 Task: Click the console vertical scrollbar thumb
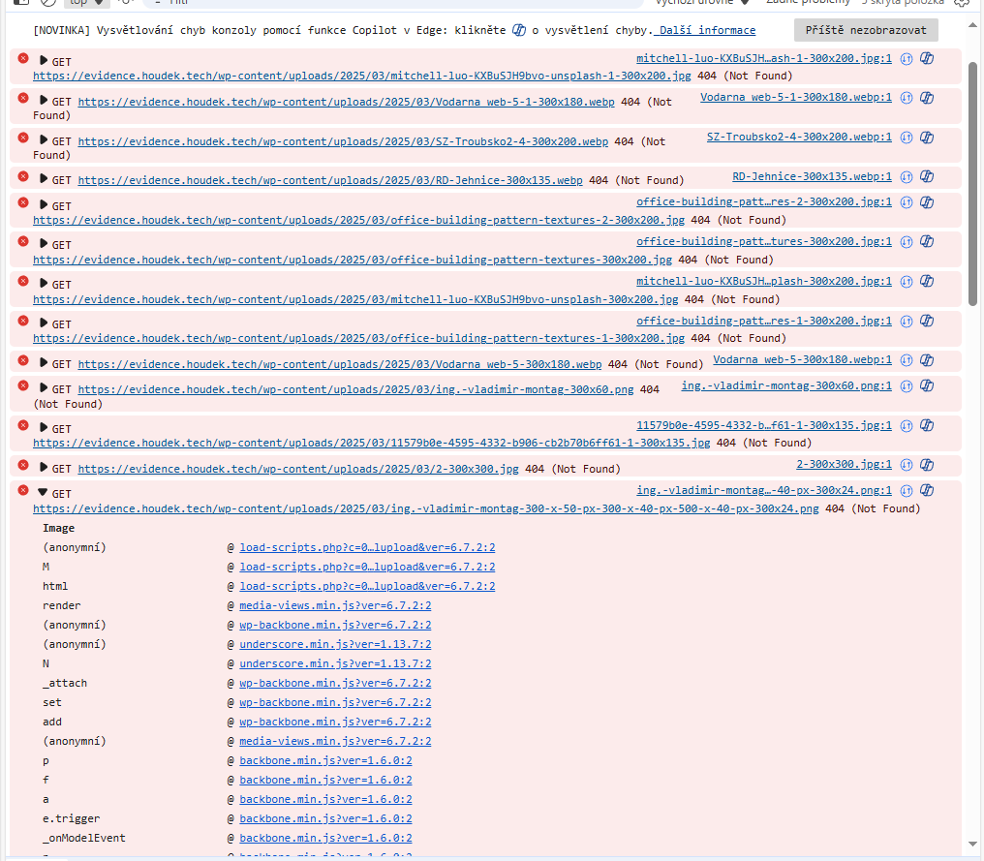pyautogui.click(x=971, y=184)
